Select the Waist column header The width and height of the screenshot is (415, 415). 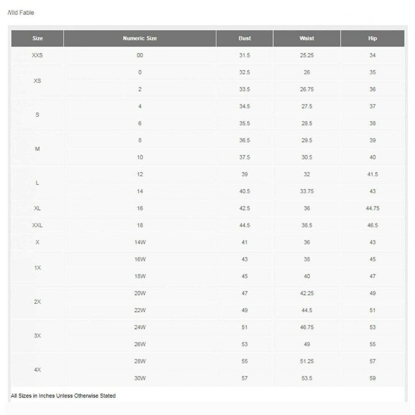click(x=307, y=38)
